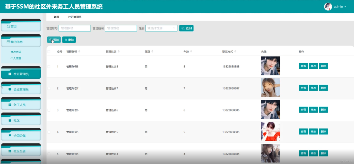This screenshot has height=164, width=354.
Task: Collapse the sidebar using the left arrow handle
Action: click(2, 86)
